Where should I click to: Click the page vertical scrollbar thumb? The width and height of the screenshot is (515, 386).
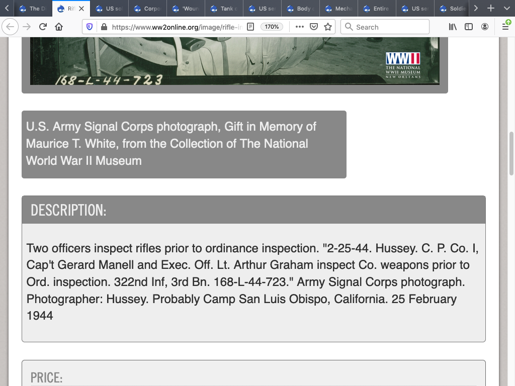tap(511, 153)
